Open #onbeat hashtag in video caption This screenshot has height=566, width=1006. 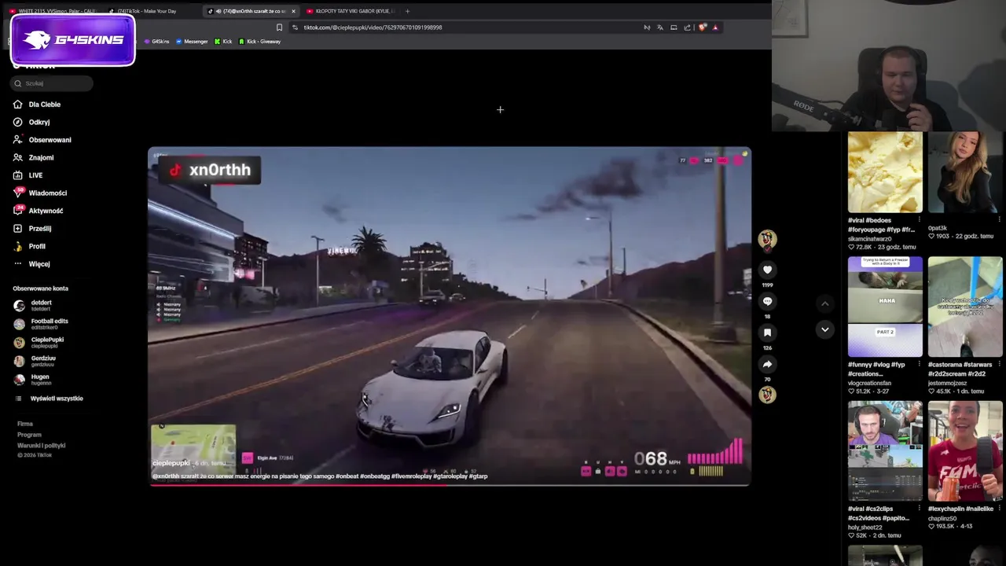(x=347, y=476)
